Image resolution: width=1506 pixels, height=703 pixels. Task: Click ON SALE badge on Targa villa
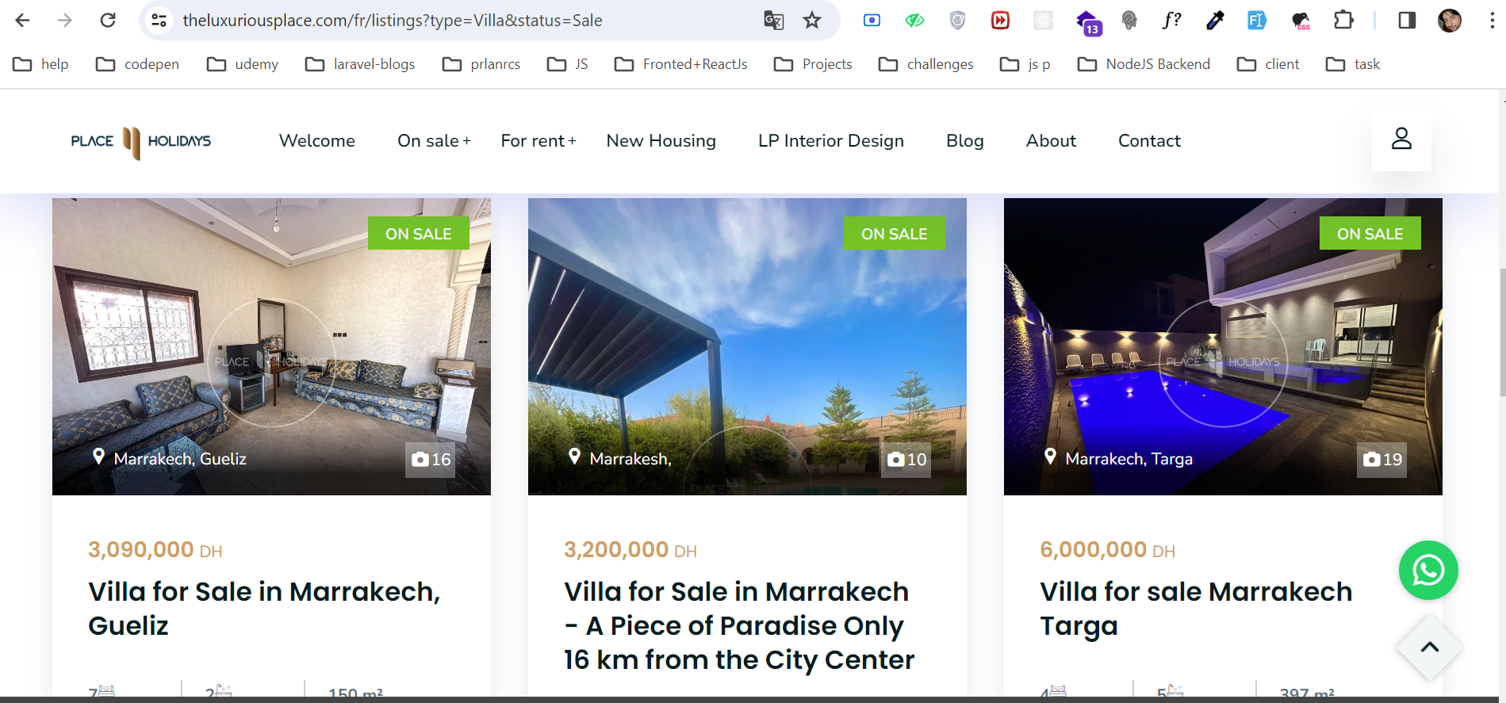tap(1370, 234)
